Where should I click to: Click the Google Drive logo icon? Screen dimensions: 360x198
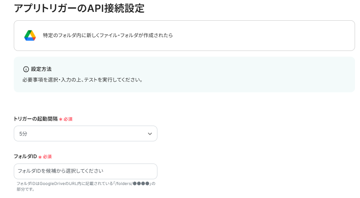click(x=30, y=35)
